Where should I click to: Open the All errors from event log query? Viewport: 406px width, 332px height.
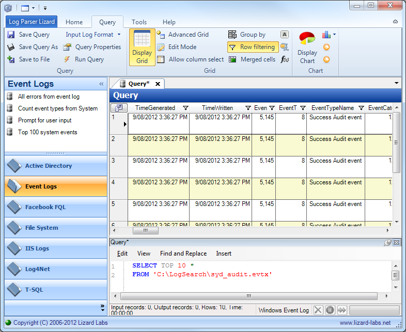(x=49, y=97)
